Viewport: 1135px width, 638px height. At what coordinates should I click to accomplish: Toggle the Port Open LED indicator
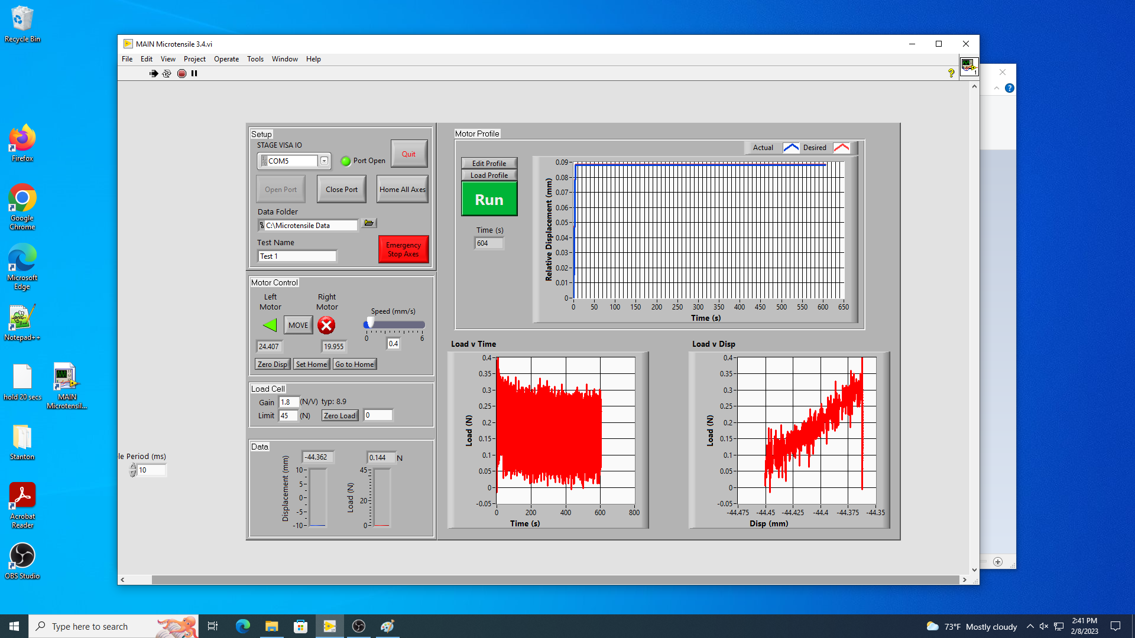pos(346,161)
